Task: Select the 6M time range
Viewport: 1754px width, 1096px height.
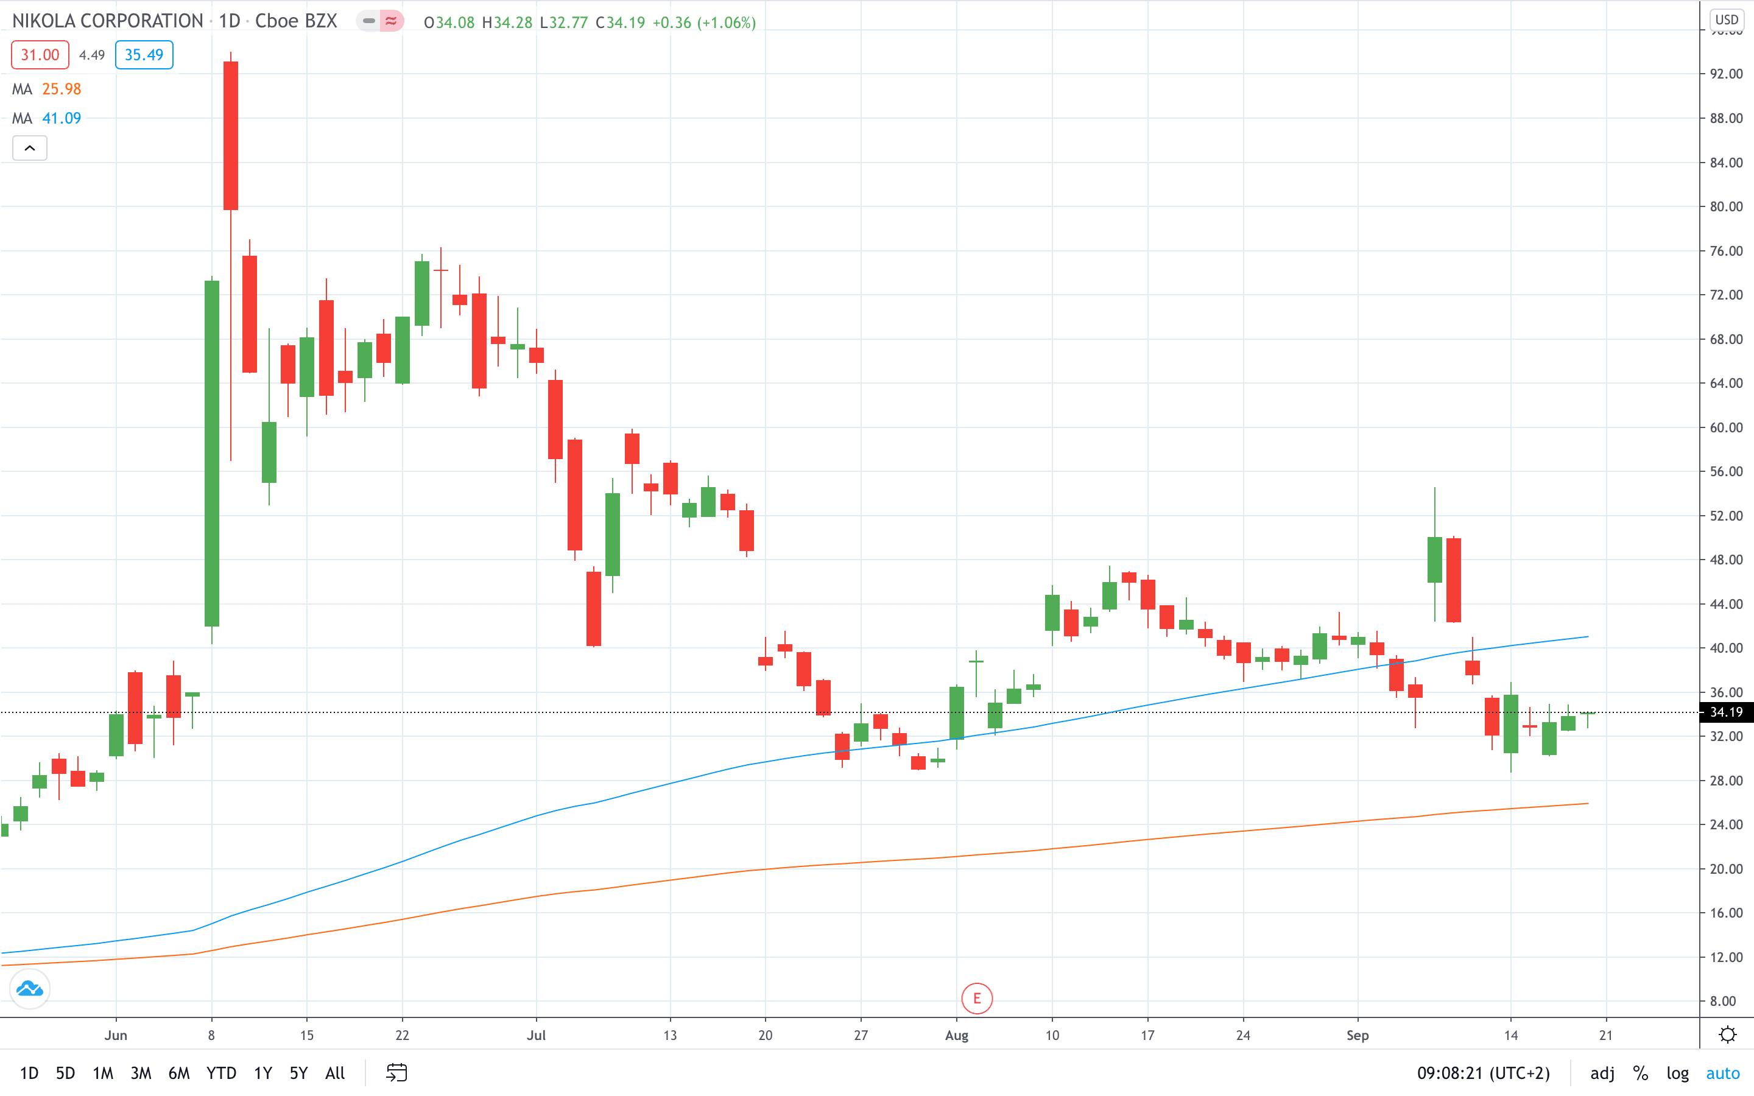Action: point(179,1073)
